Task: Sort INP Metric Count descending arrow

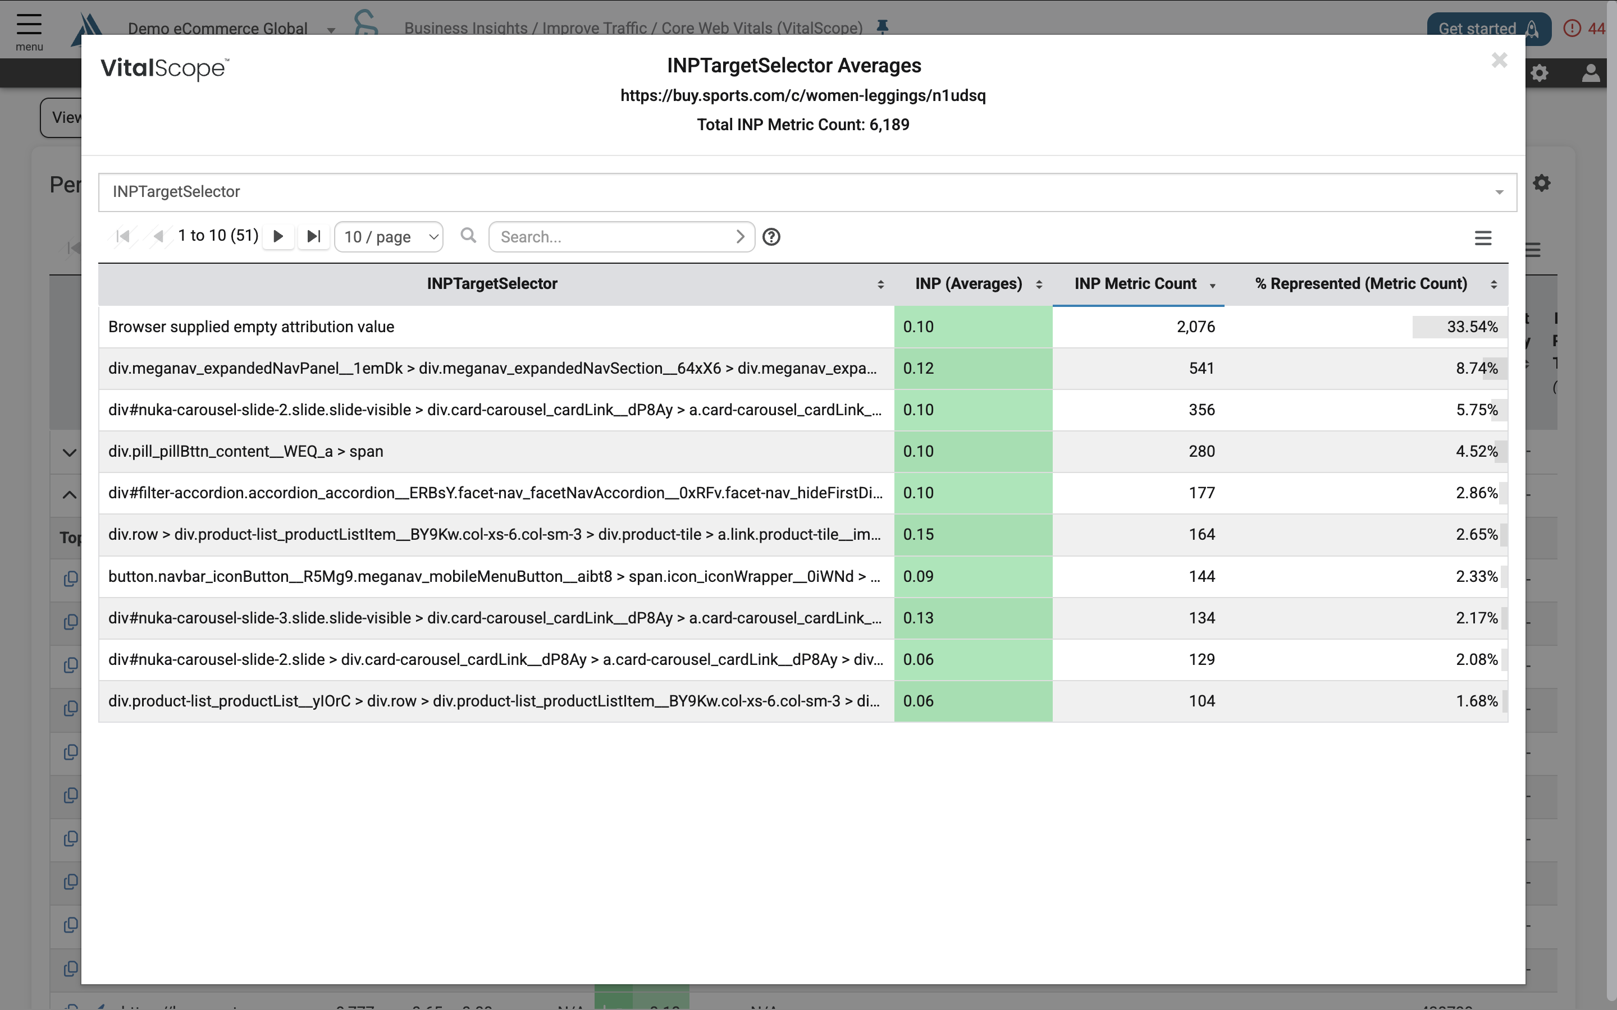Action: [1212, 286]
